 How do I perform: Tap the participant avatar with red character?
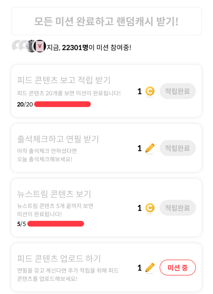point(40,46)
